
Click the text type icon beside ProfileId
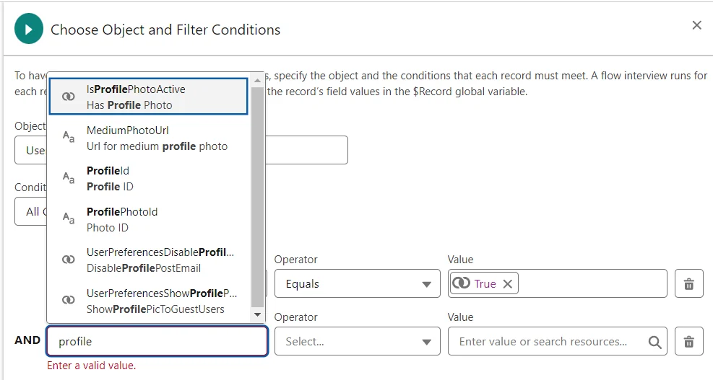point(68,177)
